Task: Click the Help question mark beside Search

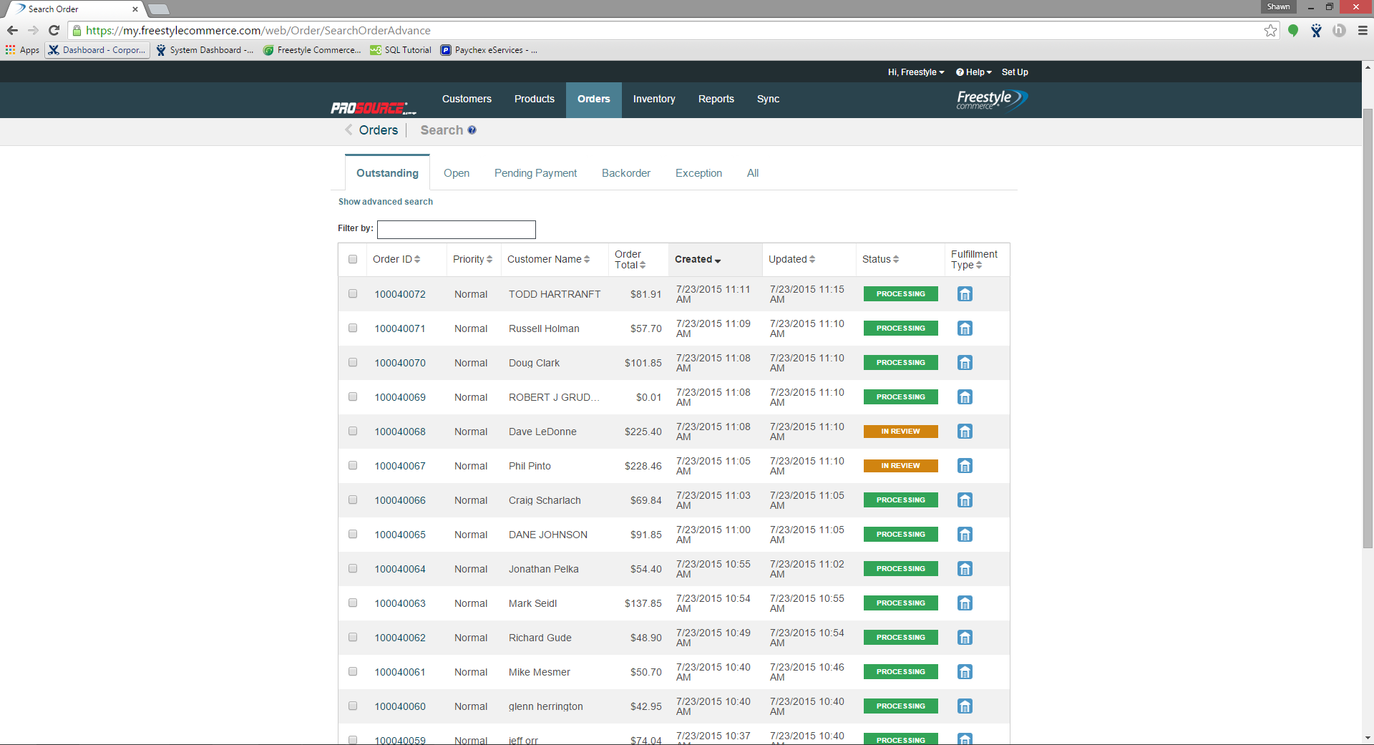Action: (x=472, y=130)
